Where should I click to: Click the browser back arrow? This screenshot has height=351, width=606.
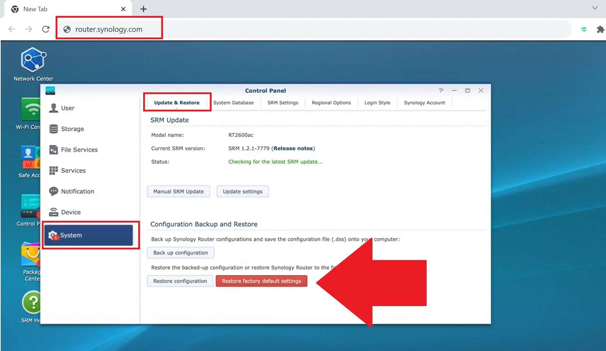(12, 29)
